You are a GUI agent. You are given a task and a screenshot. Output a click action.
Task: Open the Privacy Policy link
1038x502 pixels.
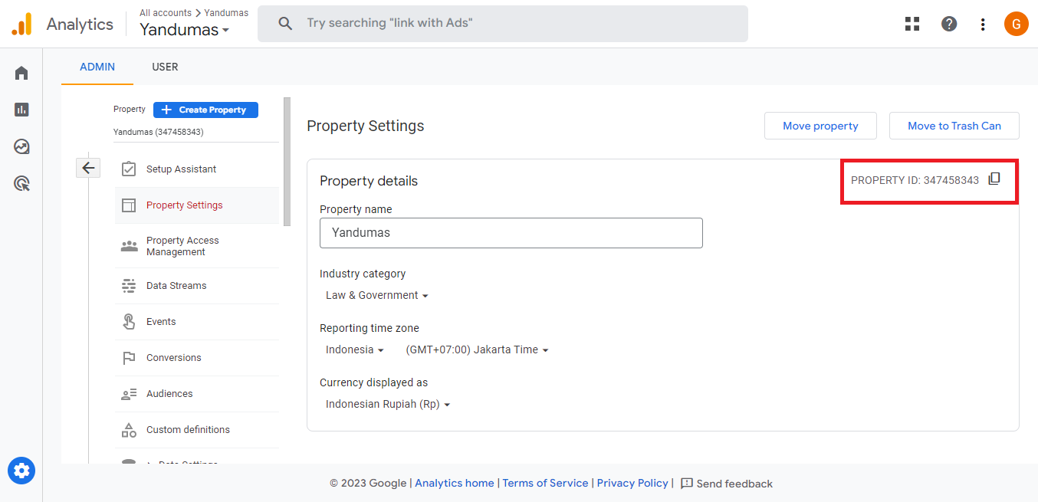pos(632,483)
